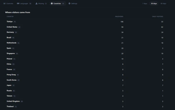The image size is (175, 110).
Task: Select the Singapore country name
Action: click(10, 53)
